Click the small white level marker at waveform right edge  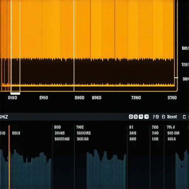point(176,78)
